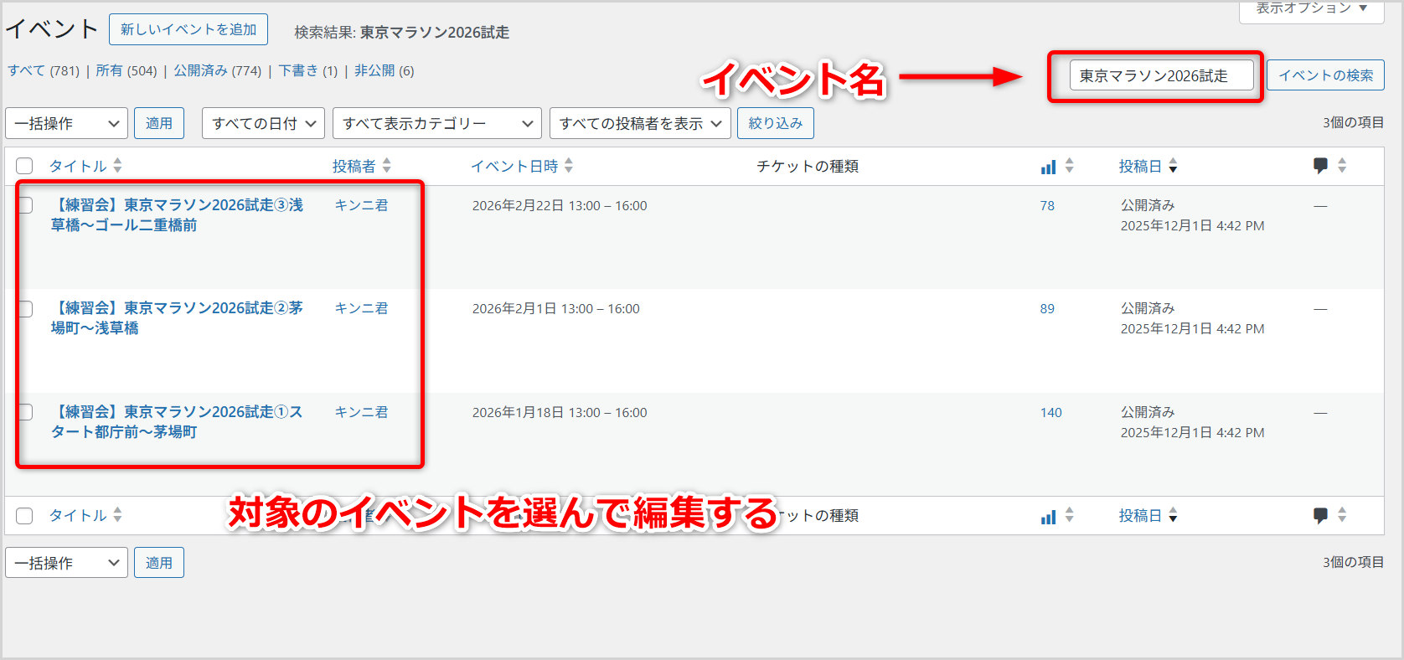Select the select-all checkbox in table footer
1404x660 pixels.
24,516
